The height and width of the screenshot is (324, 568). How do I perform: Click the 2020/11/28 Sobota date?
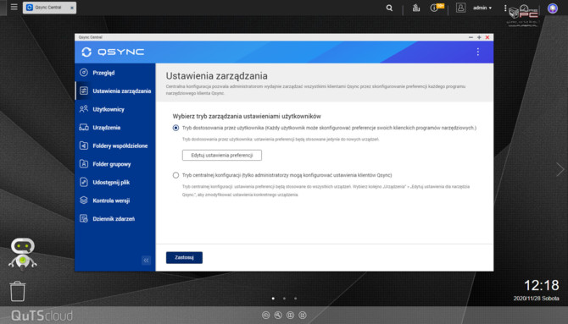click(536, 299)
